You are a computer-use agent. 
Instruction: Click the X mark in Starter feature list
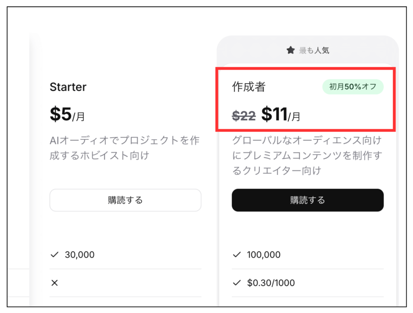pyautogui.click(x=54, y=283)
